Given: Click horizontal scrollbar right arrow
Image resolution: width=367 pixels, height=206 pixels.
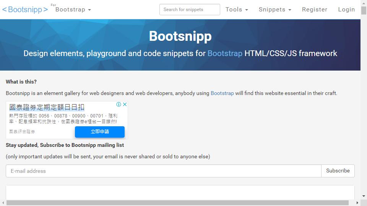Looking at the screenshot, I should tap(357, 203).
